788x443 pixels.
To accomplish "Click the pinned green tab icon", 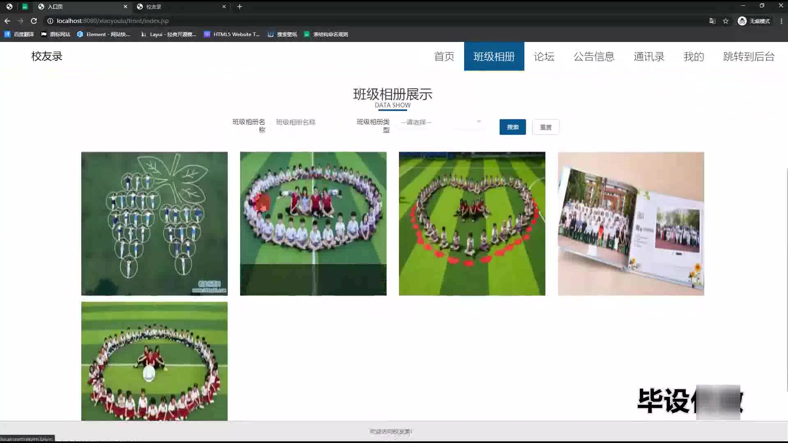I will (x=25, y=7).
